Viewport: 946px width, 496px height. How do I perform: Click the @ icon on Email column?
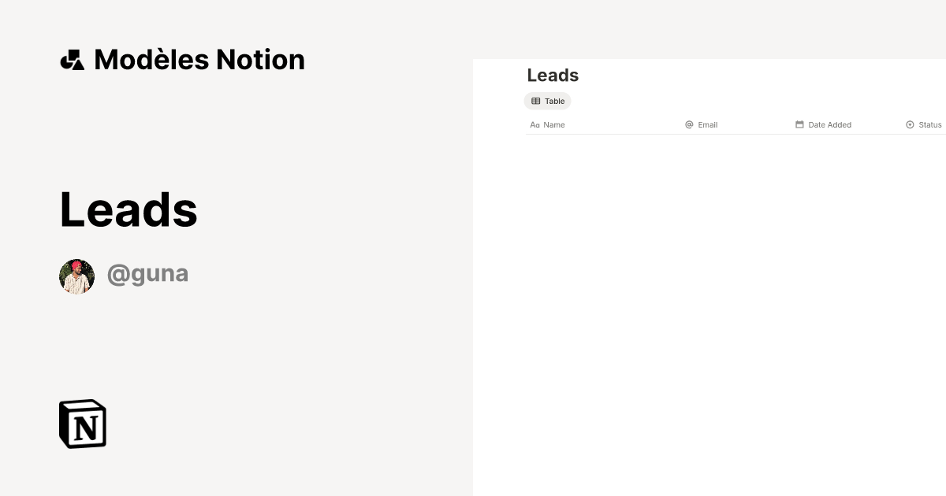pyautogui.click(x=689, y=124)
